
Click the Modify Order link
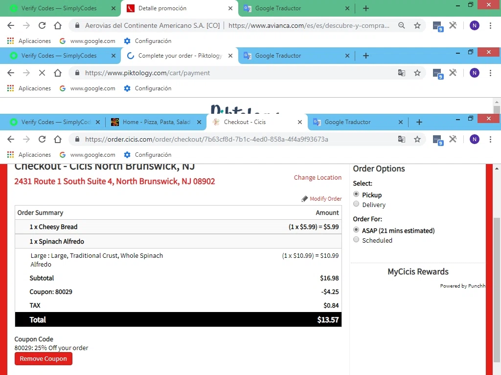tap(321, 199)
